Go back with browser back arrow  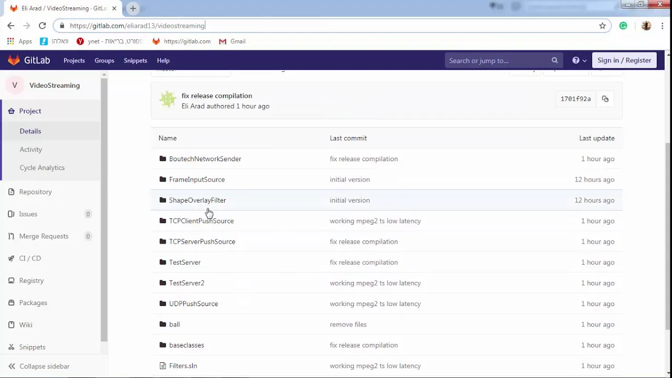pos(11,25)
